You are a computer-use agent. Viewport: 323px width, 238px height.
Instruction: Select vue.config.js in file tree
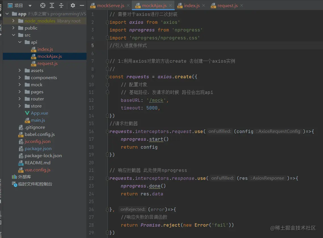[37, 170]
